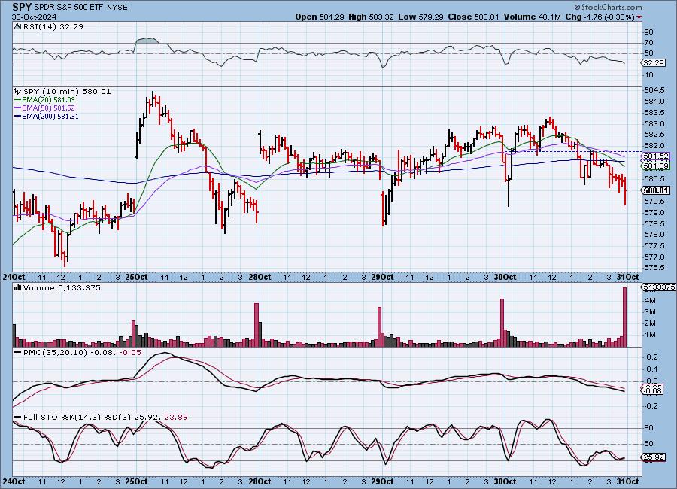Click the 28Oct label under the price panel
The height and width of the screenshot is (489, 677).
click(x=260, y=277)
